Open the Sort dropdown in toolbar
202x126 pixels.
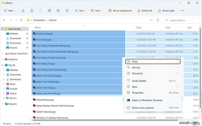coord(80,11)
